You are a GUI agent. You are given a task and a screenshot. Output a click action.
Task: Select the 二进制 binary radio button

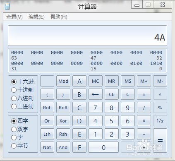pyautogui.click(x=14, y=107)
